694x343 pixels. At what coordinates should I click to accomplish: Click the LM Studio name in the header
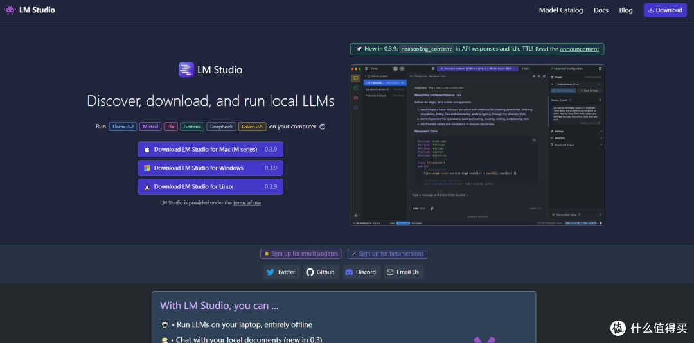[37, 10]
